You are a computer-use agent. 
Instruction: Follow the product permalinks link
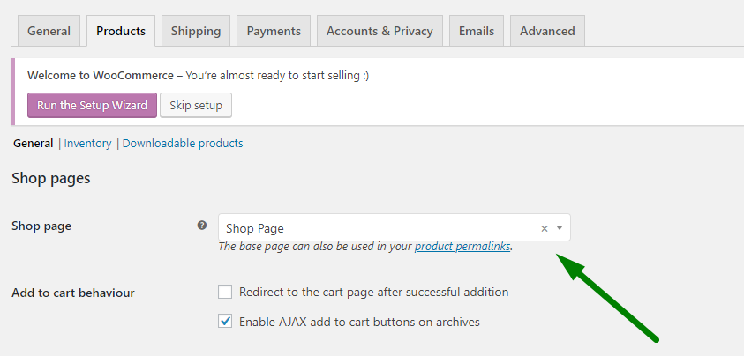[x=462, y=247]
